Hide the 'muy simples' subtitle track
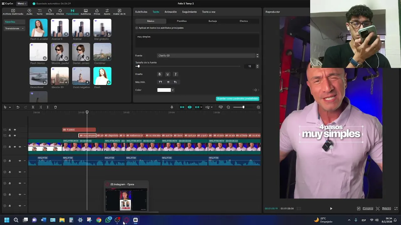Viewport: 401px width, 225px height. pyautogui.click(x=15, y=136)
